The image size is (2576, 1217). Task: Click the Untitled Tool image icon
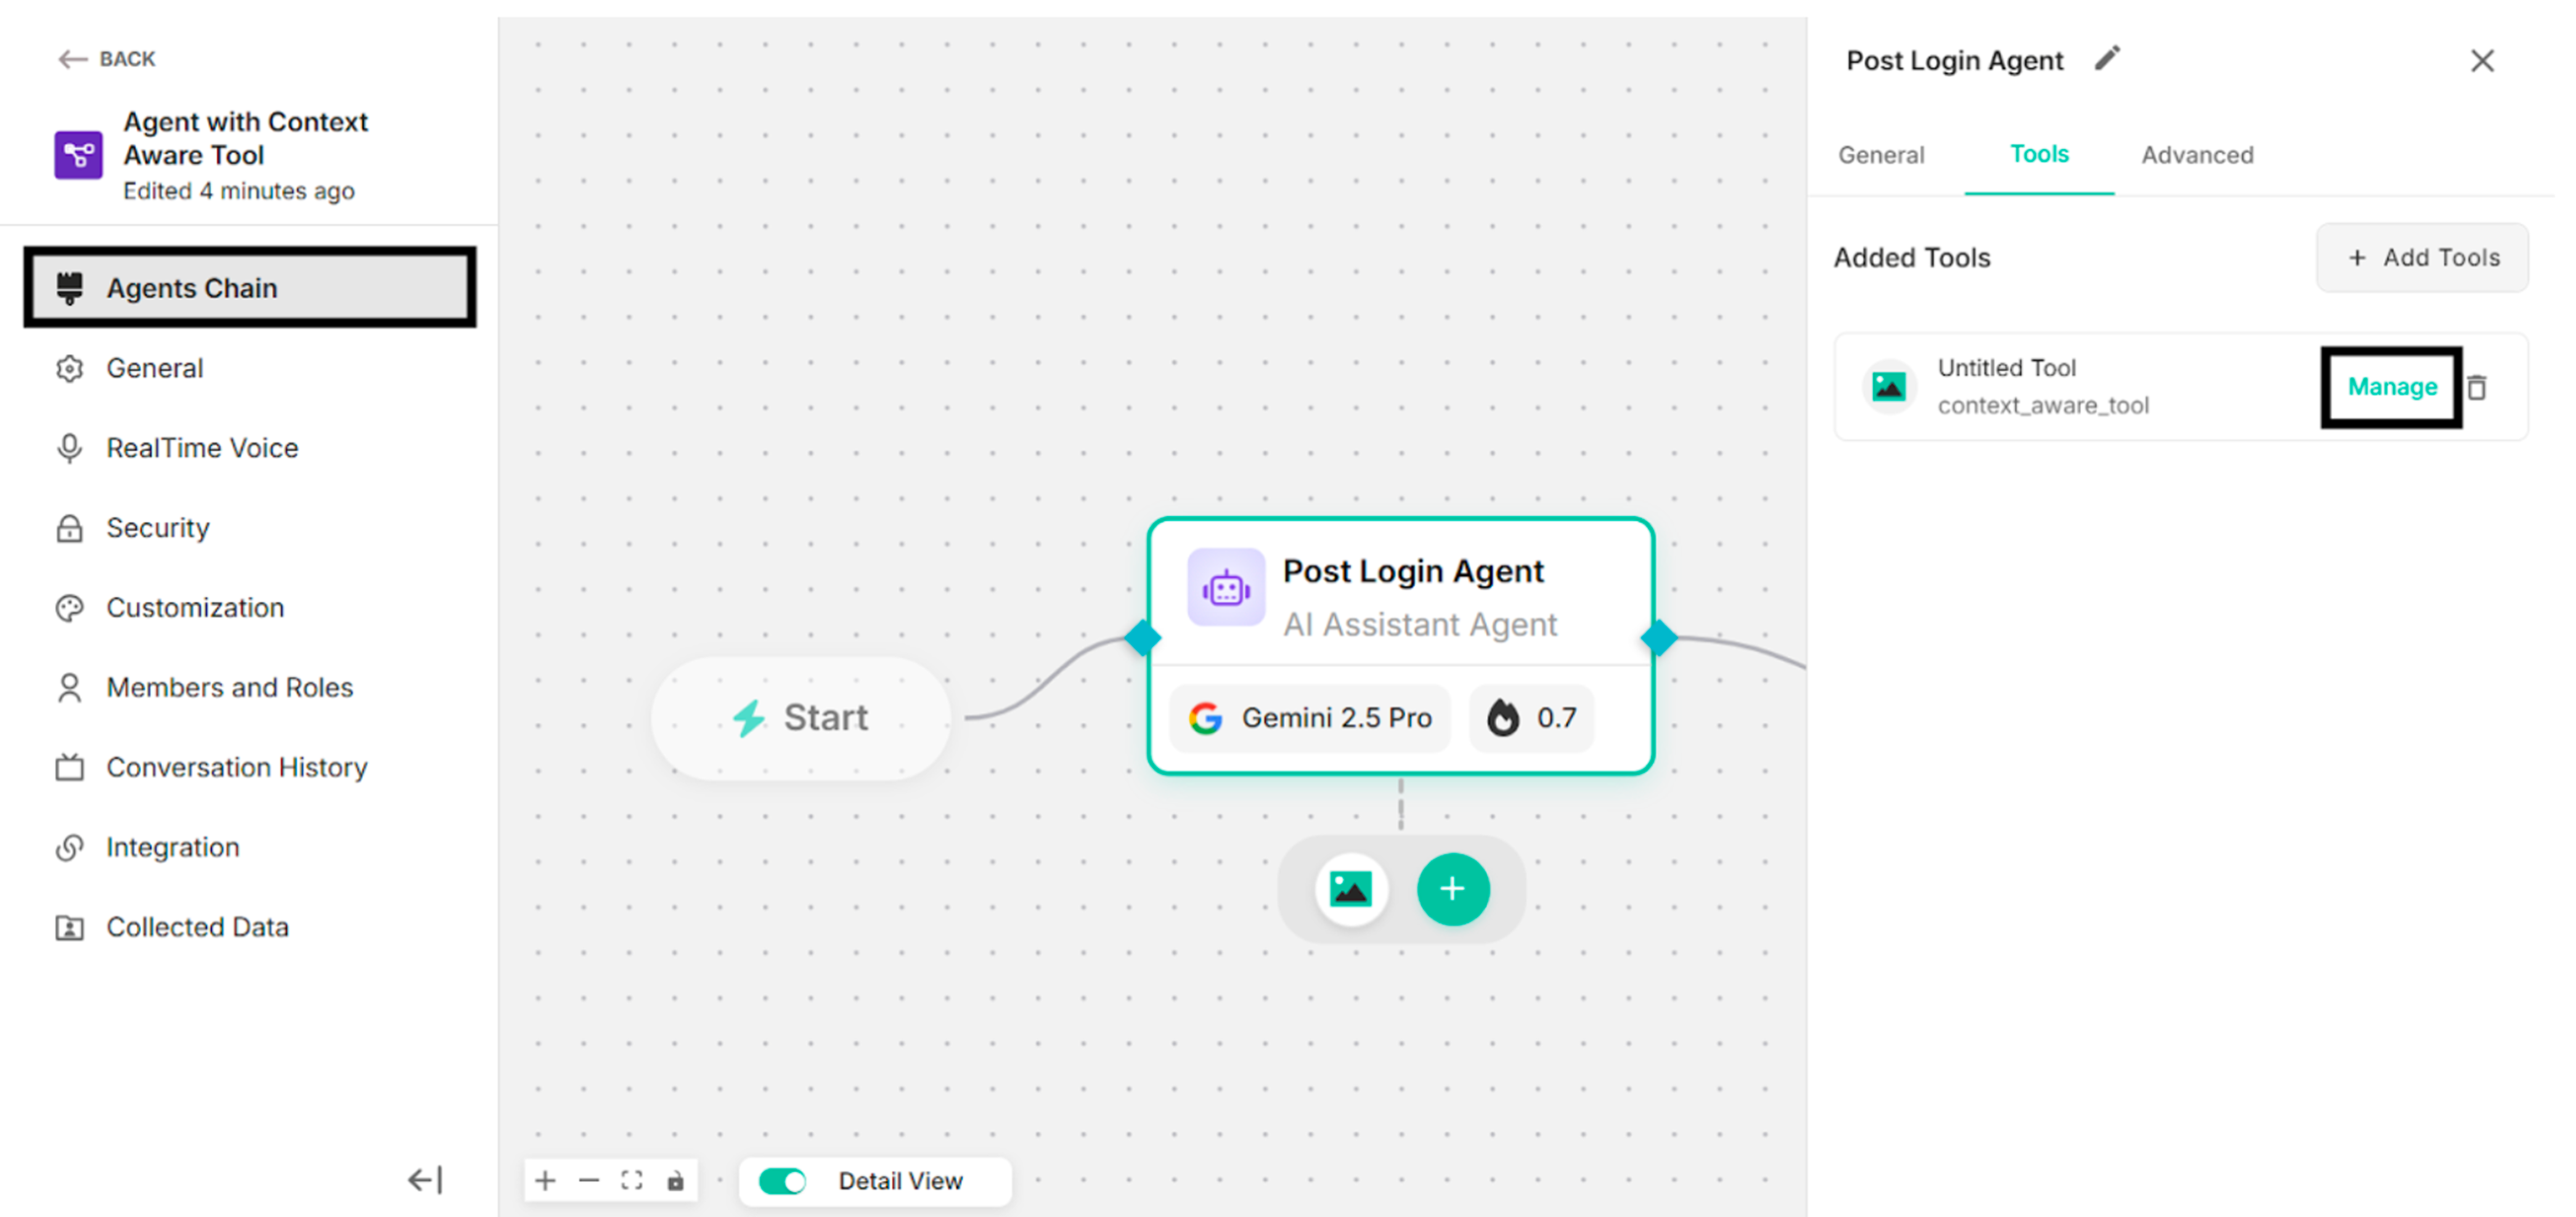(1888, 387)
